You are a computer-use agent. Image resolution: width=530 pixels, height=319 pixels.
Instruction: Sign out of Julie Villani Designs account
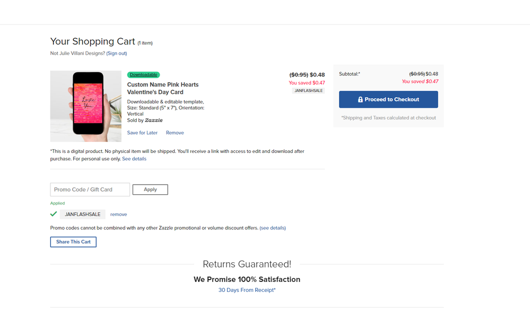point(117,53)
